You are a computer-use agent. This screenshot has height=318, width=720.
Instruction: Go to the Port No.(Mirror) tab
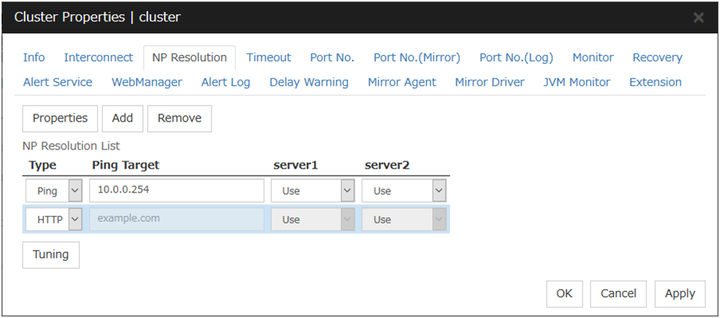click(417, 57)
